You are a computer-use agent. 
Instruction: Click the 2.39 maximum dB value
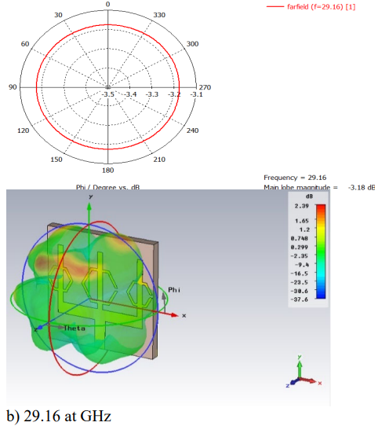[x=301, y=206]
